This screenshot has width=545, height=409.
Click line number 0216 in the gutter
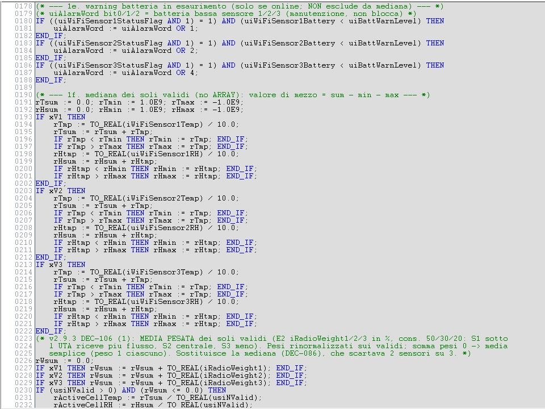pos(24,287)
